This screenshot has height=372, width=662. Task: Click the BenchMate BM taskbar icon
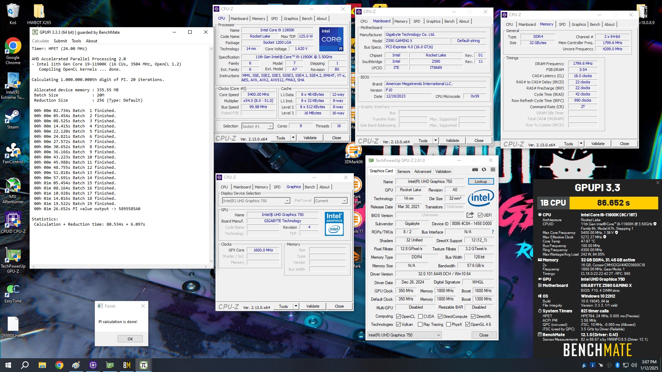[x=127, y=365]
